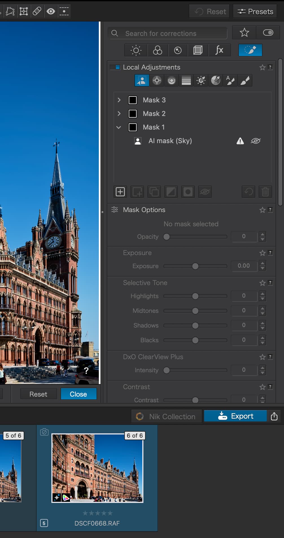284x538 pixels.
Task: Expand the Mask 2 group
Action: pyautogui.click(x=119, y=114)
